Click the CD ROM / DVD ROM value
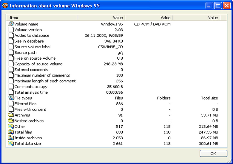Viewport: 233px width, 164px height. click(x=152, y=24)
